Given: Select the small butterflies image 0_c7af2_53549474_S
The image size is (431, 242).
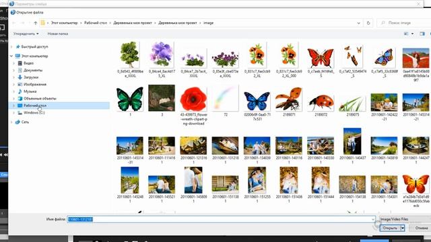Looking at the screenshot, I should click(353, 56).
